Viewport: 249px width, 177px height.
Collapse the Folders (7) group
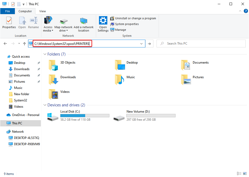[x=45, y=54]
